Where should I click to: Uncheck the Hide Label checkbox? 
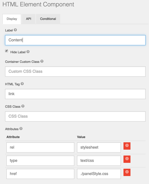pyautogui.click(x=7, y=51)
